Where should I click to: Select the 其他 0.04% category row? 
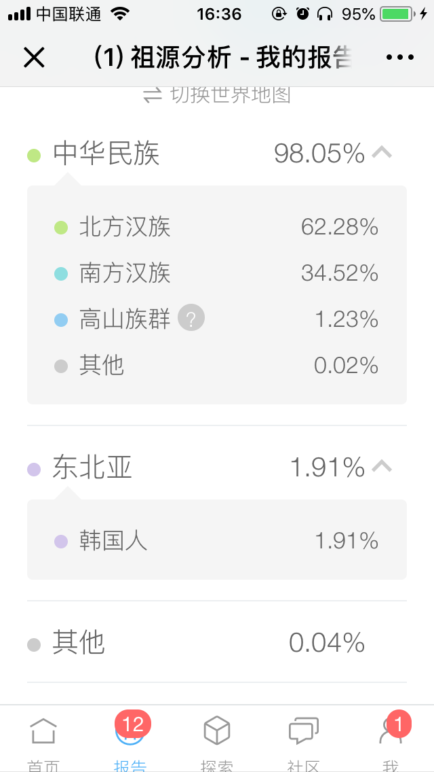pos(217,642)
